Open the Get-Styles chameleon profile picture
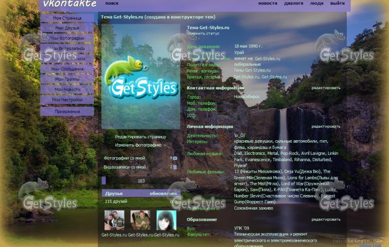 [x=141, y=76]
